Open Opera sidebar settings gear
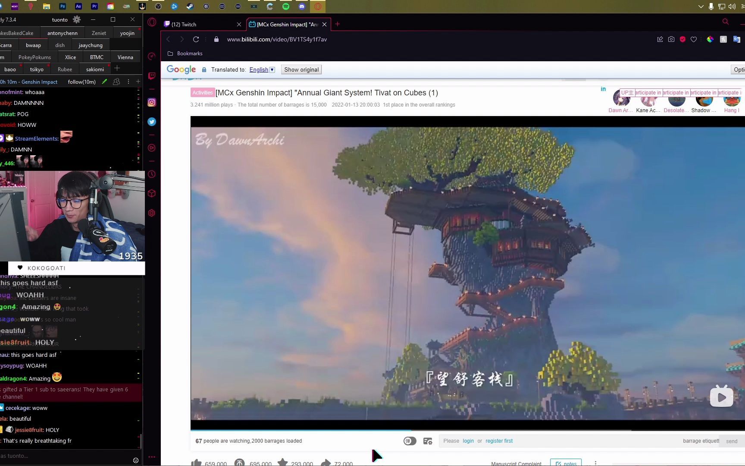 [152, 213]
